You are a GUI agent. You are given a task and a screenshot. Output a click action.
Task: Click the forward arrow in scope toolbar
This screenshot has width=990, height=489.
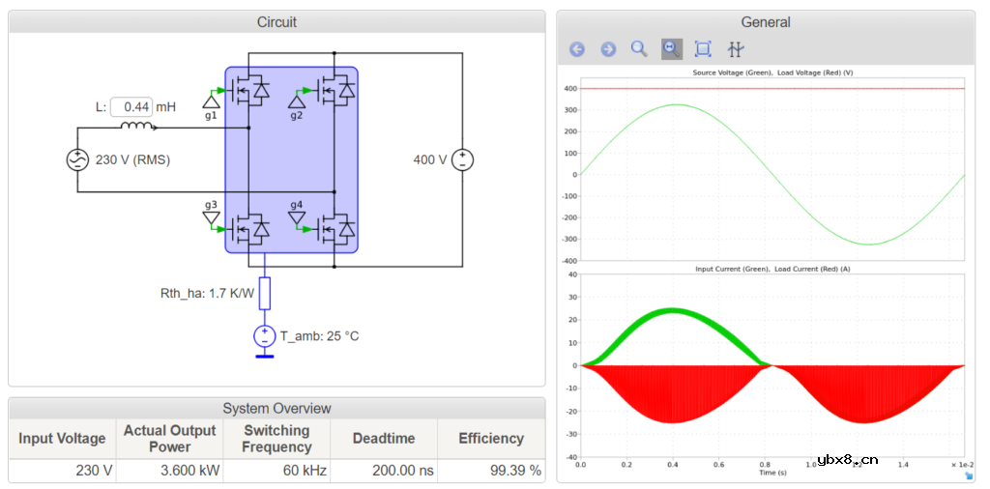(x=608, y=49)
